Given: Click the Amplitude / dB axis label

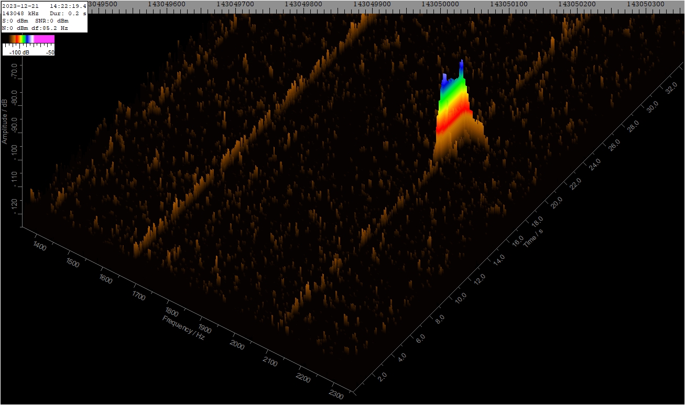Looking at the screenshot, I should coord(5,121).
